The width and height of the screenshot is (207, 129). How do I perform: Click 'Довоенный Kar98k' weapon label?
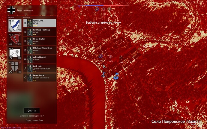coord(42,69)
